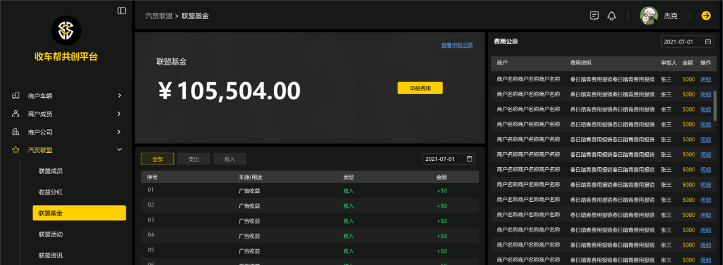The image size is (723, 265).
Task: Open 联盟成员 in the sidebar
Action: pos(51,171)
